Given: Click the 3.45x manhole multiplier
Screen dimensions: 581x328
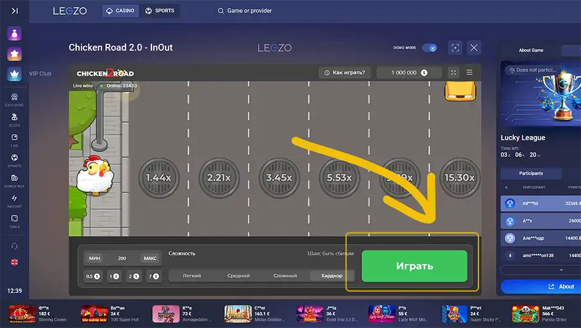Looking at the screenshot, I should pyautogui.click(x=279, y=178).
